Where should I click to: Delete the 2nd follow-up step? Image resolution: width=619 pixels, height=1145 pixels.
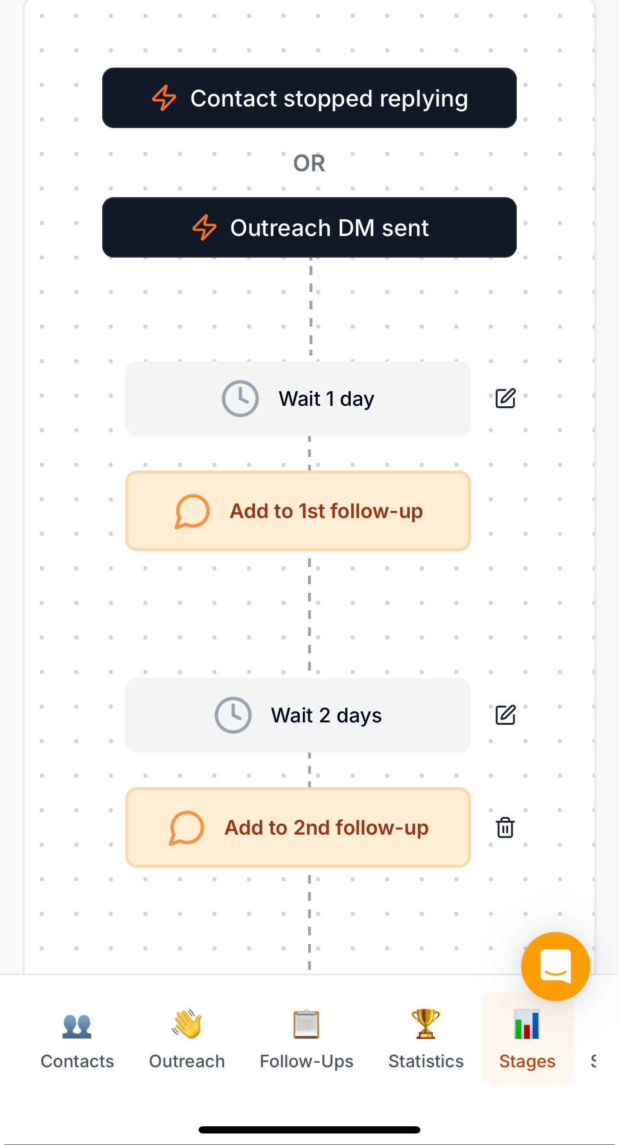pos(505,827)
